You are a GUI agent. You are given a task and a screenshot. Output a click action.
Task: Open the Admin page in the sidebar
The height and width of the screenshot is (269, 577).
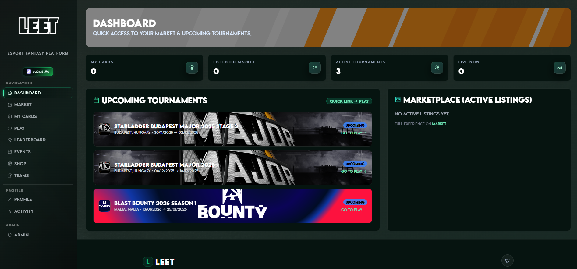point(38,235)
